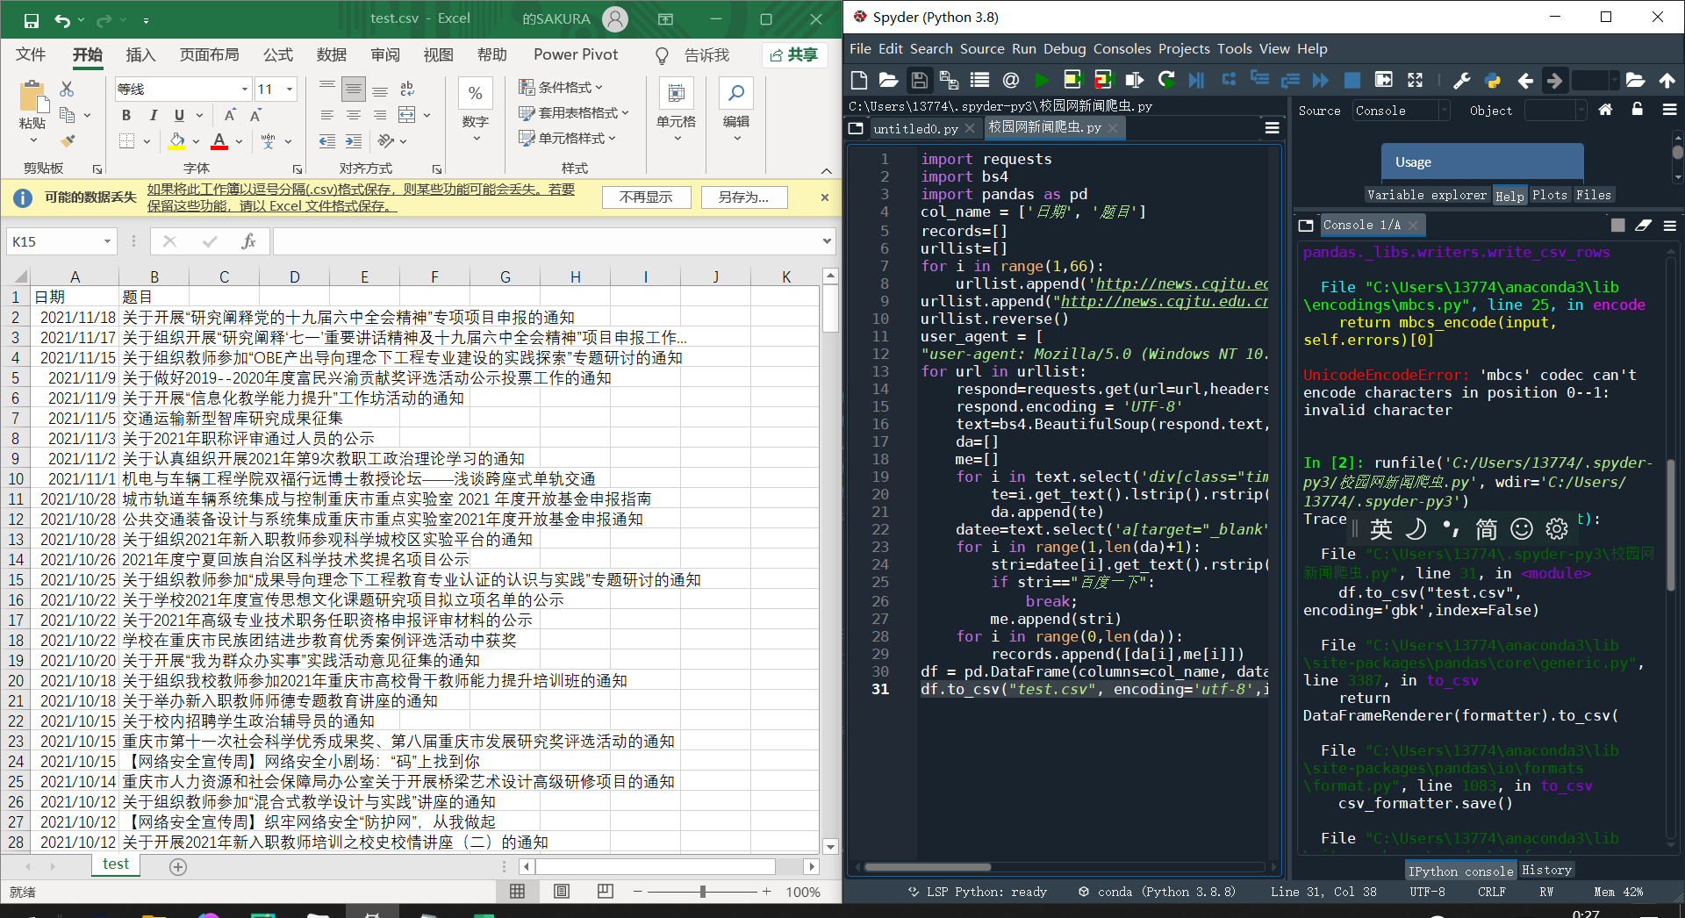
Task: Open file using Spyder folder icon
Action: tap(889, 81)
